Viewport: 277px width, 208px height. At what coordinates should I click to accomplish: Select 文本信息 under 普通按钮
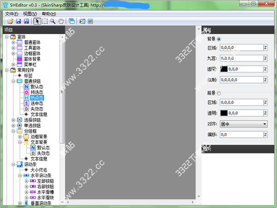tap(39, 115)
